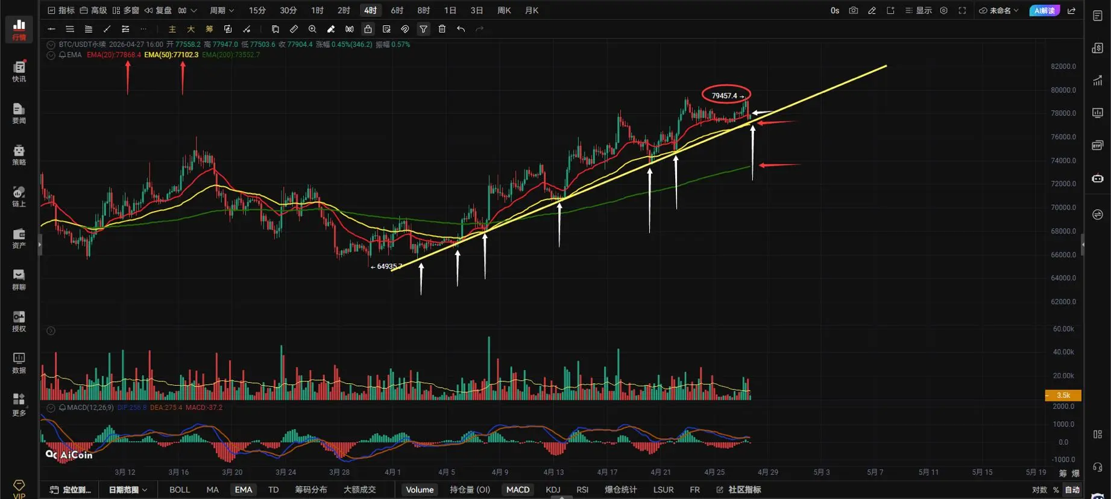Click the filter funnel icon
This screenshot has width=1111, height=499.
(423, 29)
